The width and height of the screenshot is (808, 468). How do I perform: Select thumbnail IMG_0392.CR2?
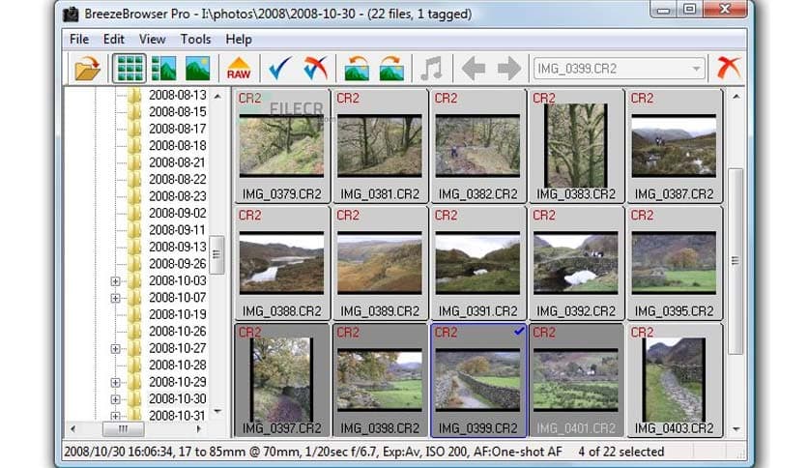[576, 263]
